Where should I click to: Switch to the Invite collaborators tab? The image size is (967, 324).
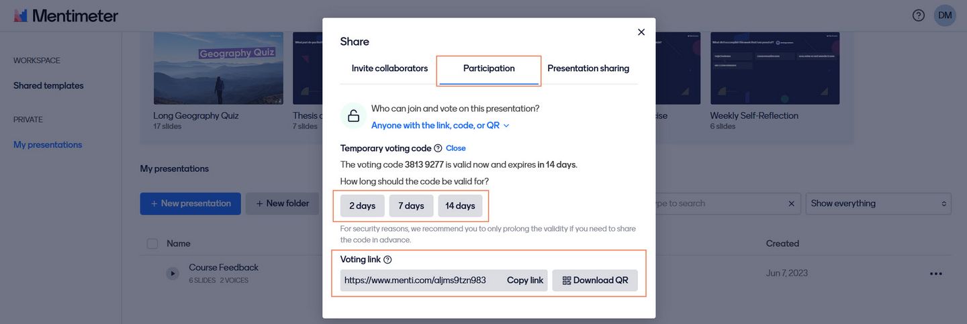[x=389, y=68]
